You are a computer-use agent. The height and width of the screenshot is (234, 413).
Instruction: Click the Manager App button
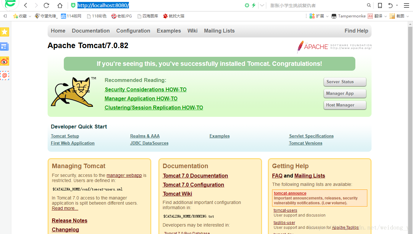[x=345, y=94]
